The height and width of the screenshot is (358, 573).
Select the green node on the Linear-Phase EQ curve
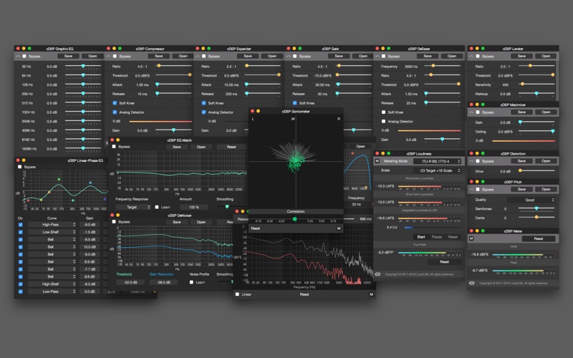coord(59,180)
